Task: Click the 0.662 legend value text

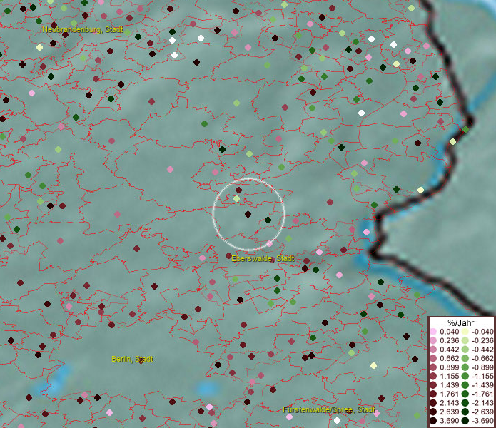Action: point(449,359)
